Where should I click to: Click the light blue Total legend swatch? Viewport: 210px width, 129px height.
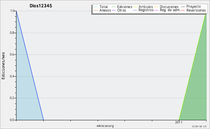96,7
